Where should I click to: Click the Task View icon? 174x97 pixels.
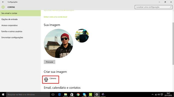[53, 95]
